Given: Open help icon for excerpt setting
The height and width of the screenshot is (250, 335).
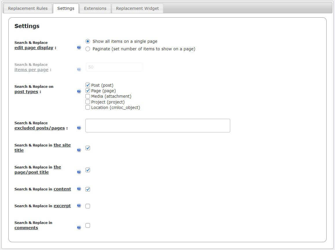Looking at the screenshot, I should click(x=79, y=205).
